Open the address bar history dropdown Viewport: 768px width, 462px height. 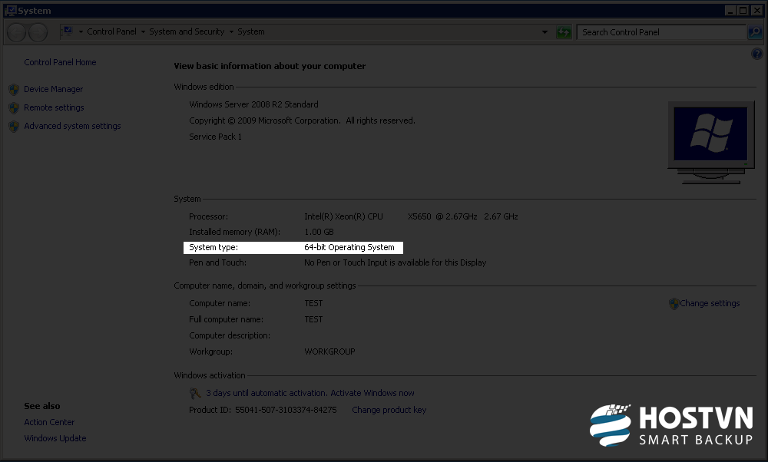(x=545, y=32)
